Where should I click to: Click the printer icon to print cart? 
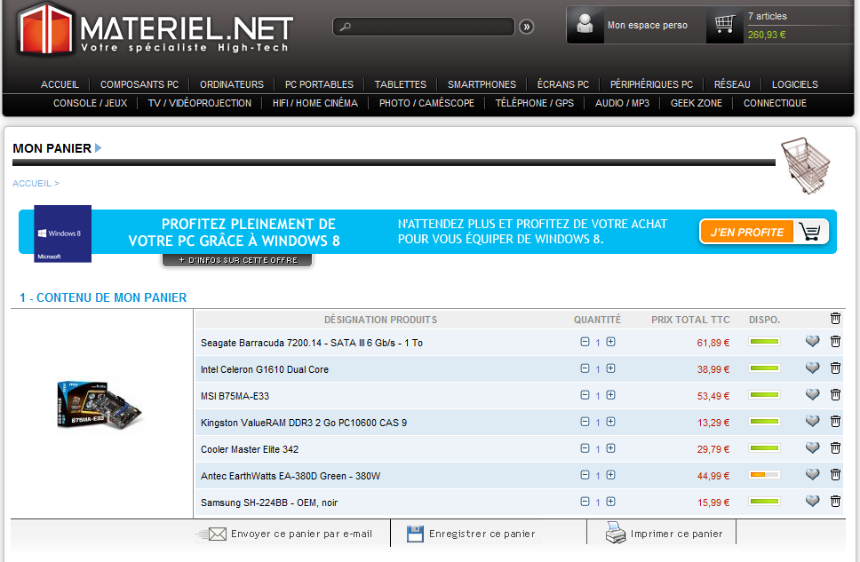(616, 534)
